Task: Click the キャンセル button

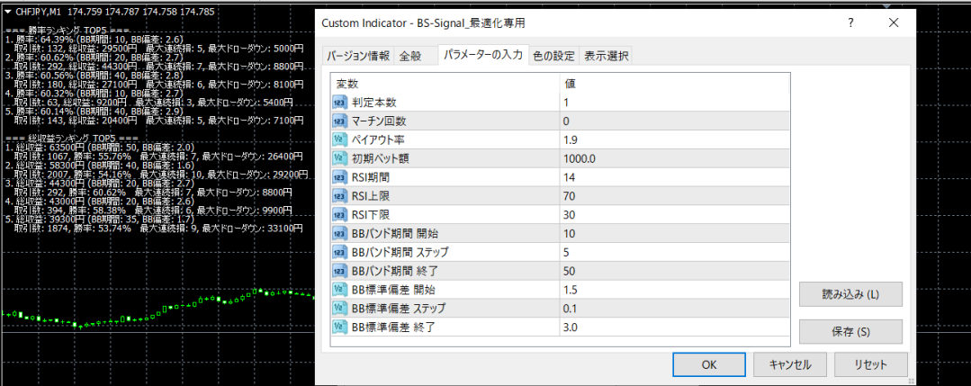Action: [789, 364]
